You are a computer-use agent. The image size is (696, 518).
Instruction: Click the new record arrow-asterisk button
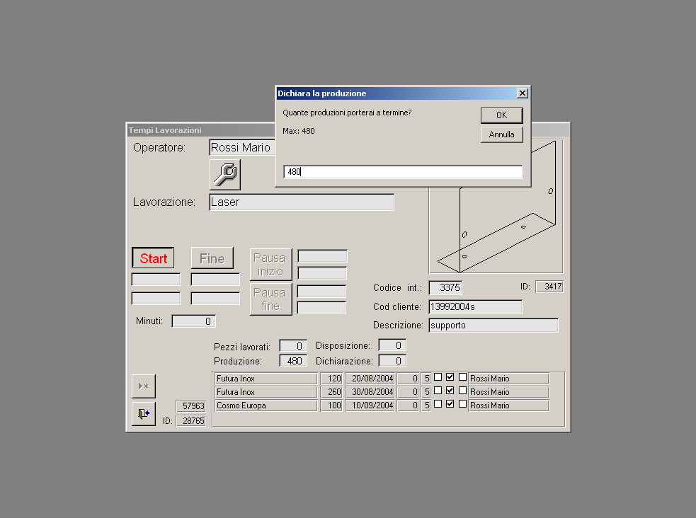[x=144, y=386]
